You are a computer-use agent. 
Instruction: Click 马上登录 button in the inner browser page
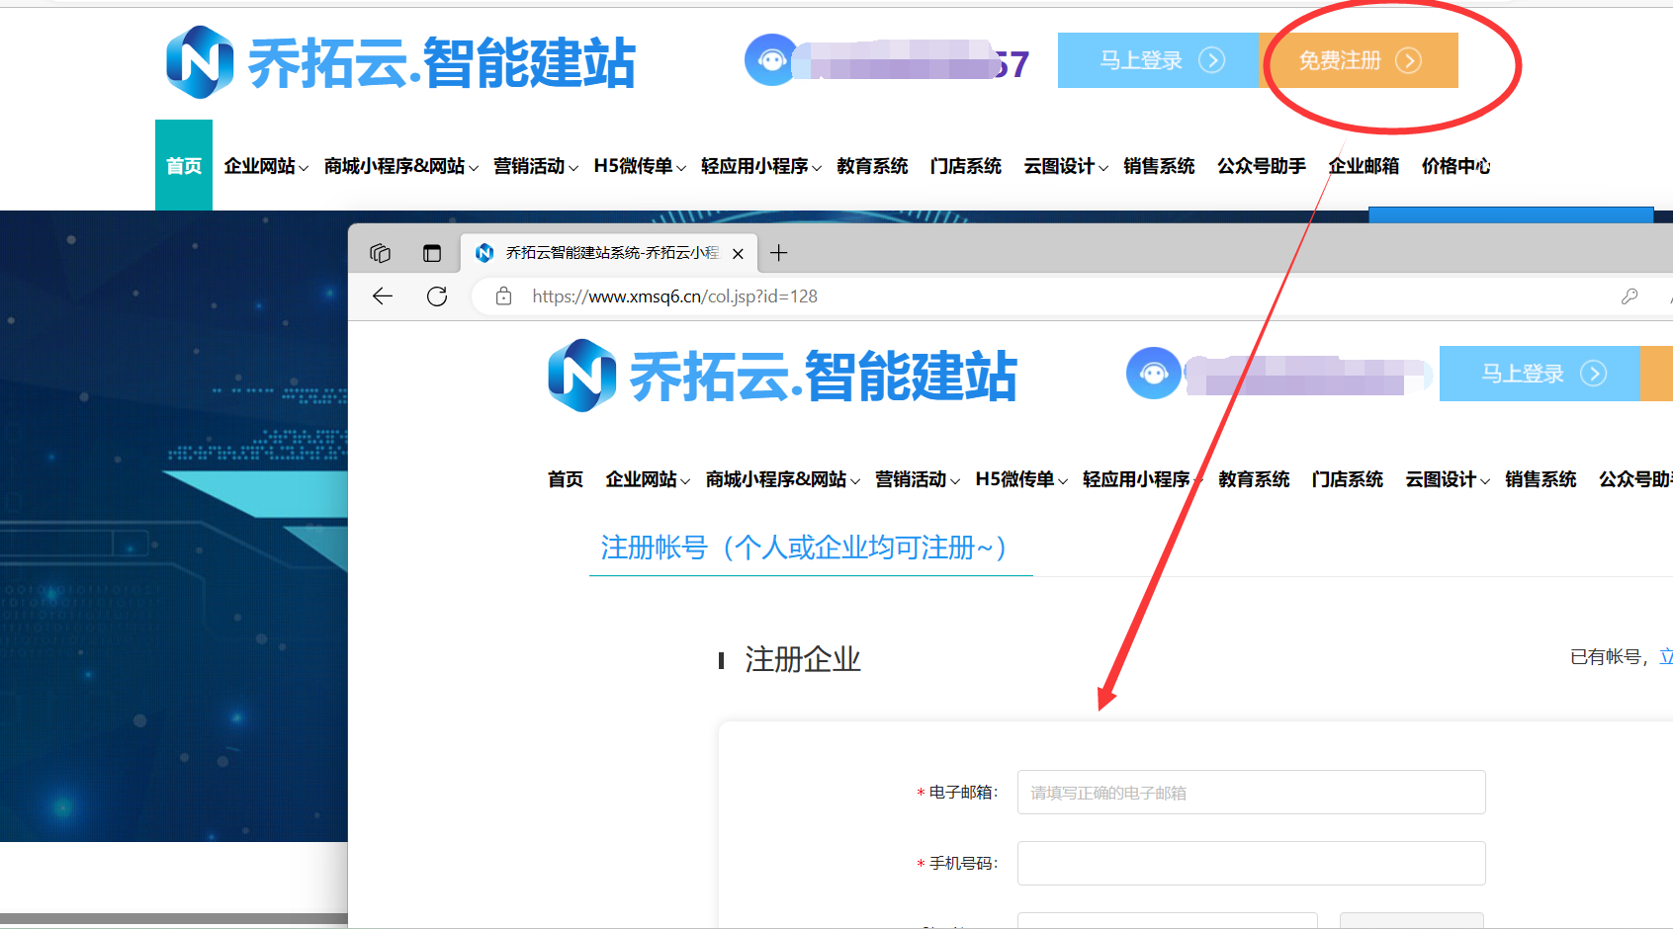[x=1540, y=374]
